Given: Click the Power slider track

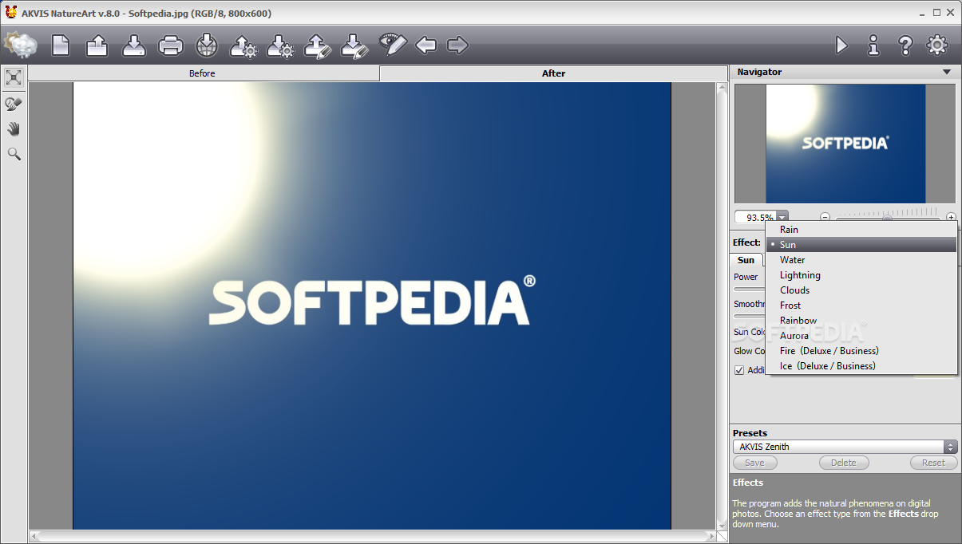Looking at the screenshot, I should 749,289.
